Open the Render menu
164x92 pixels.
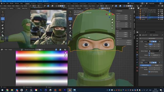coord(12,3)
